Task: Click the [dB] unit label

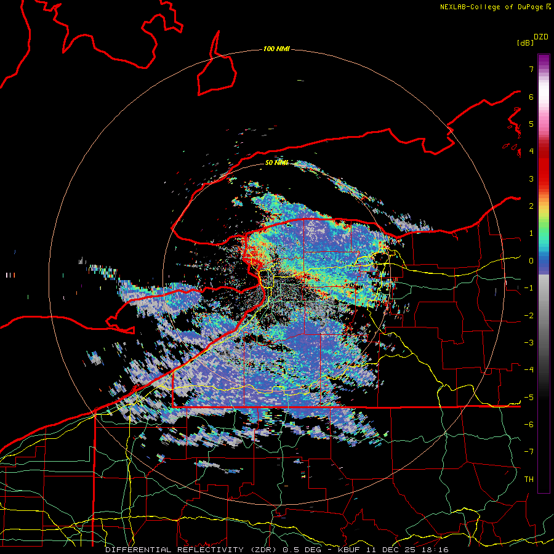Action: 525,42
